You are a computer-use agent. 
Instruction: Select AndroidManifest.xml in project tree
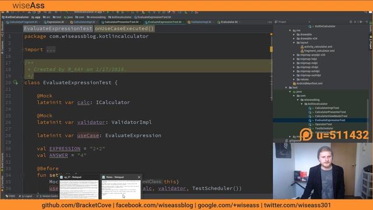[x=309, y=83]
